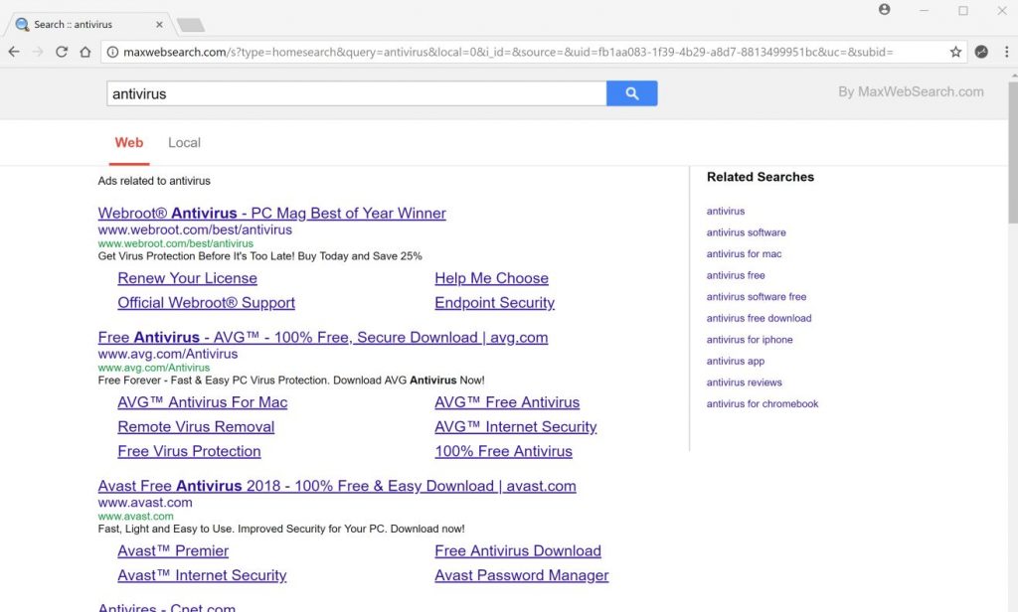Open Avast Free Antivirus 2018 headline
Viewport: 1018px width, 612px height.
coord(337,486)
